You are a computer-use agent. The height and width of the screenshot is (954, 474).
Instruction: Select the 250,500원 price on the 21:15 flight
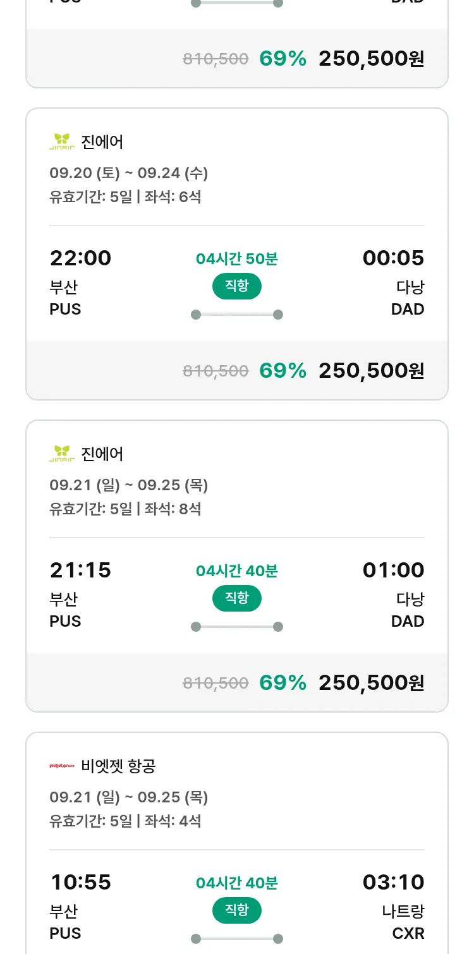point(371,683)
